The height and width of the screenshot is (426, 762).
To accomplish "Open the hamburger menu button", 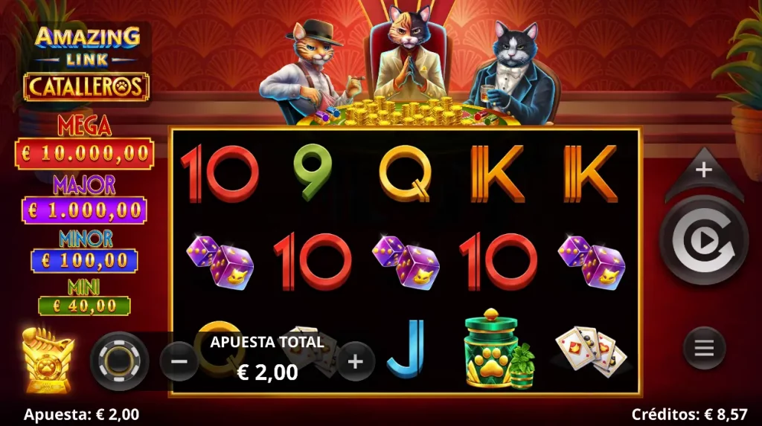I will point(704,348).
